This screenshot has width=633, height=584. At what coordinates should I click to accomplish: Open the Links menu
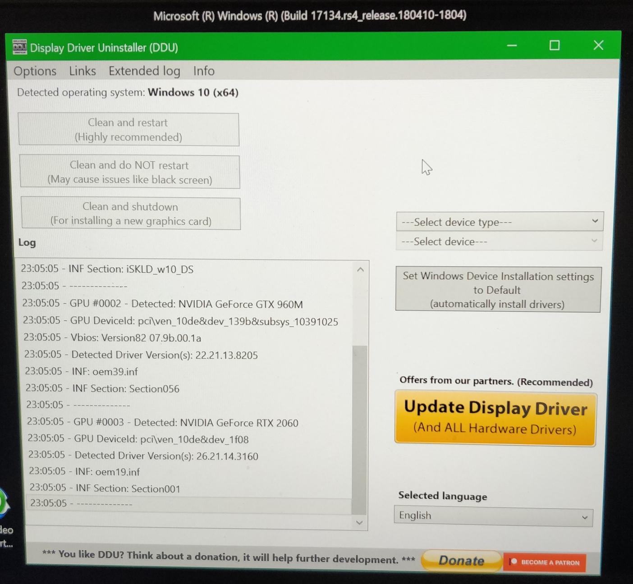point(83,71)
